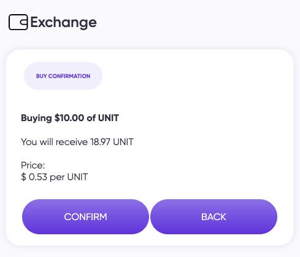Confirm the UNIT purchase
This screenshot has height=257, width=300.
[x=85, y=217]
